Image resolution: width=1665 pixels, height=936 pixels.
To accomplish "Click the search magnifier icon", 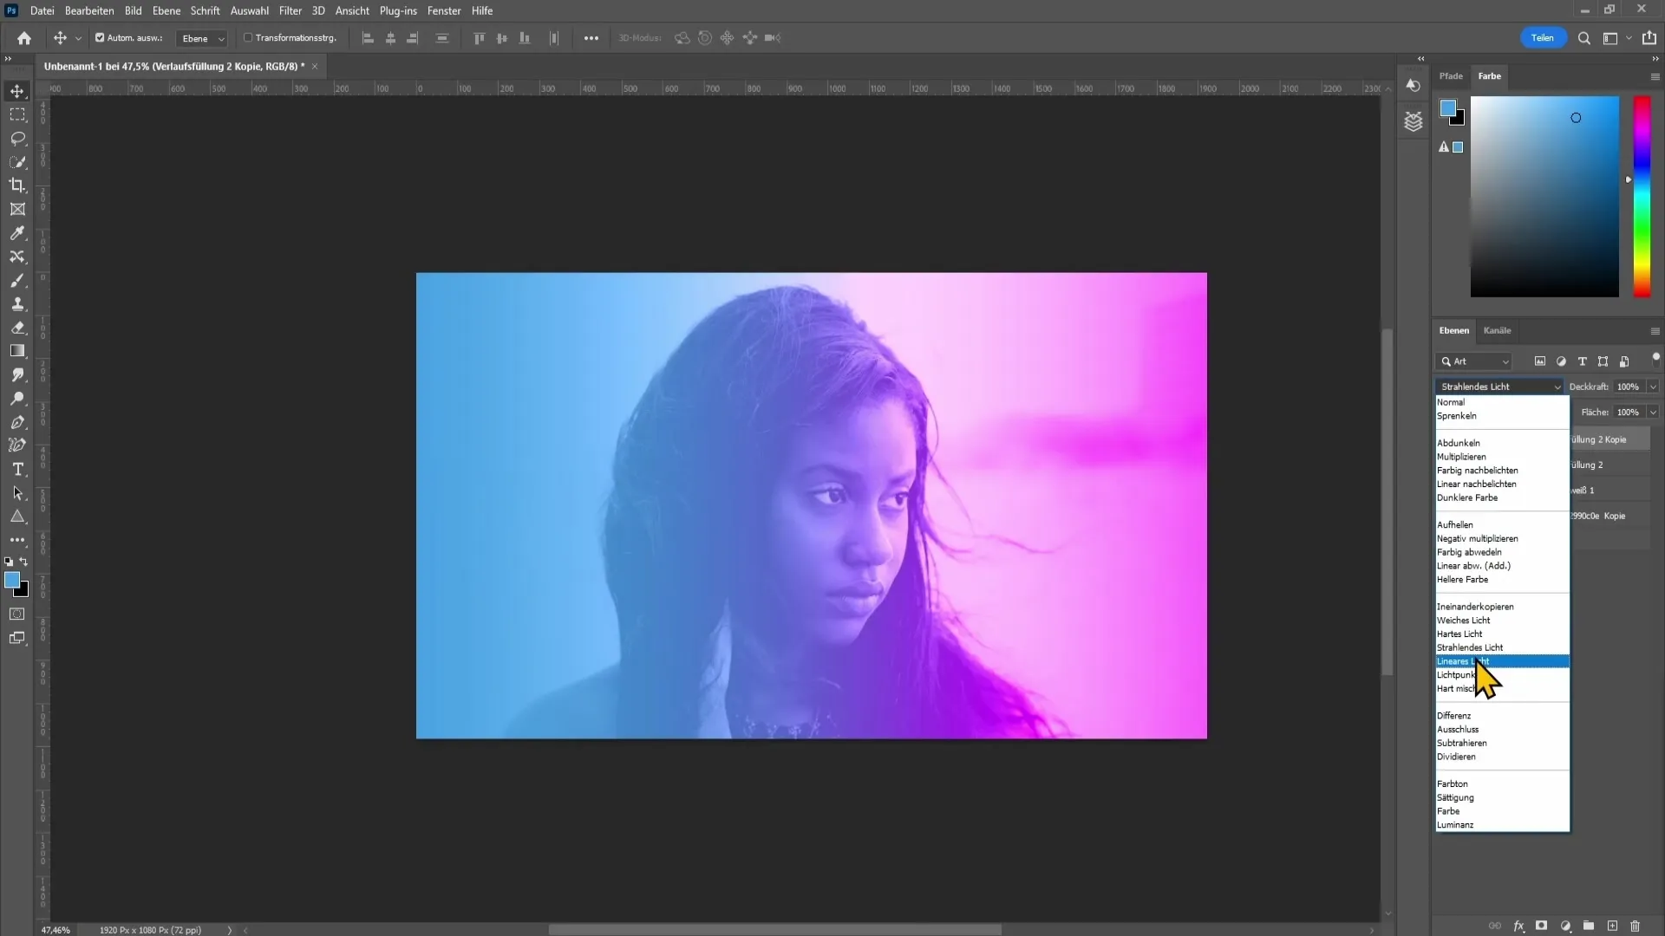I will tap(1583, 38).
